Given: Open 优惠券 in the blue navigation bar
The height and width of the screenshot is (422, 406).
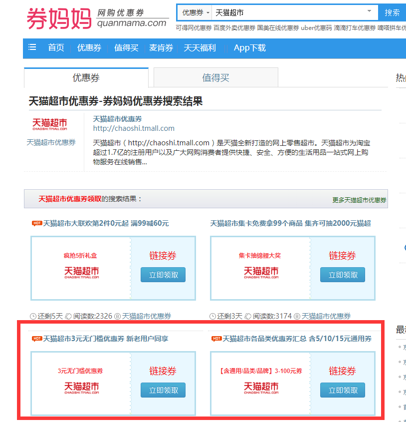Looking at the screenshot, I should (89, 47).
